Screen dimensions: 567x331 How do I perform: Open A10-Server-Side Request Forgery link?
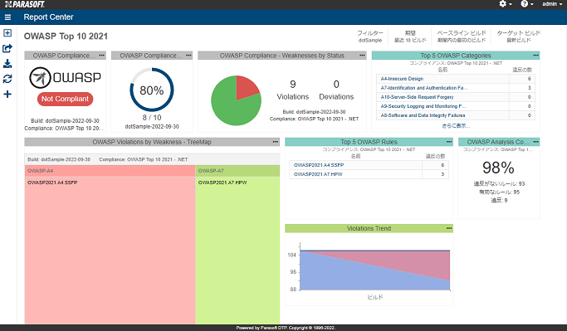(x=417, y=97)
